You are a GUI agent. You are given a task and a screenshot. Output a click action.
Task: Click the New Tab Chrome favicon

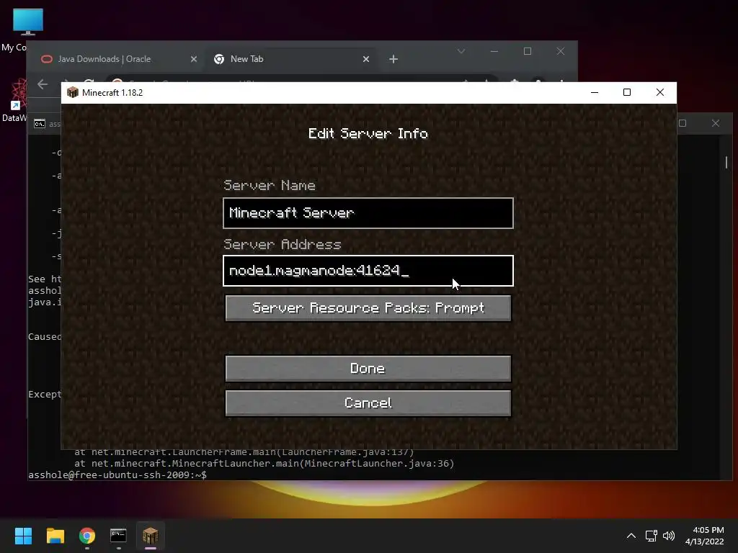coord(219,59)
